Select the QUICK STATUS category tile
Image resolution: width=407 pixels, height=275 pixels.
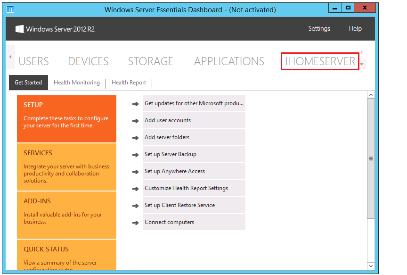pos(67,255)
